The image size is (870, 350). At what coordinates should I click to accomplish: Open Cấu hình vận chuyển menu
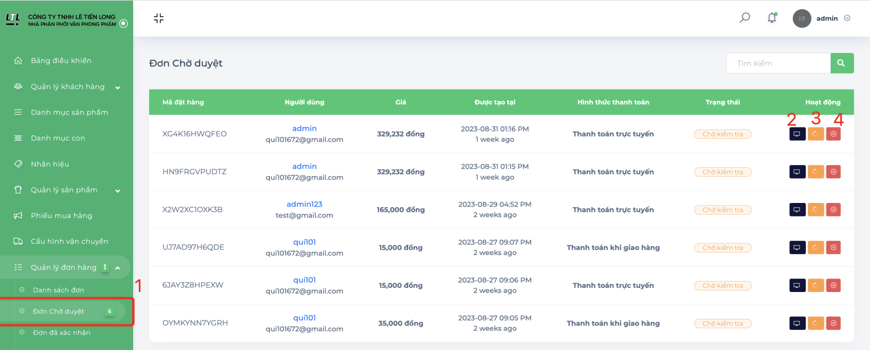click(69, 241)
